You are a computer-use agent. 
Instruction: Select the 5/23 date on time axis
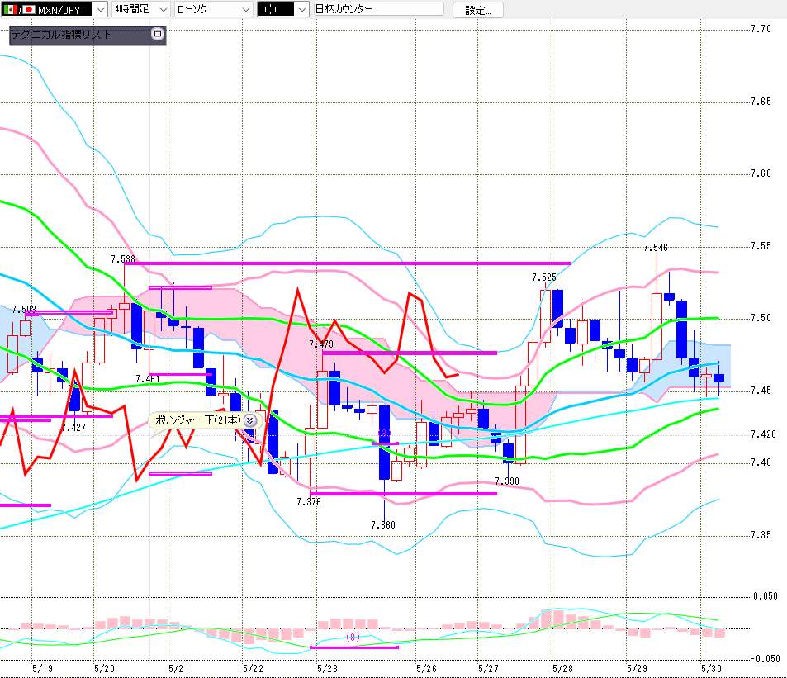click(x=327, y=668)
